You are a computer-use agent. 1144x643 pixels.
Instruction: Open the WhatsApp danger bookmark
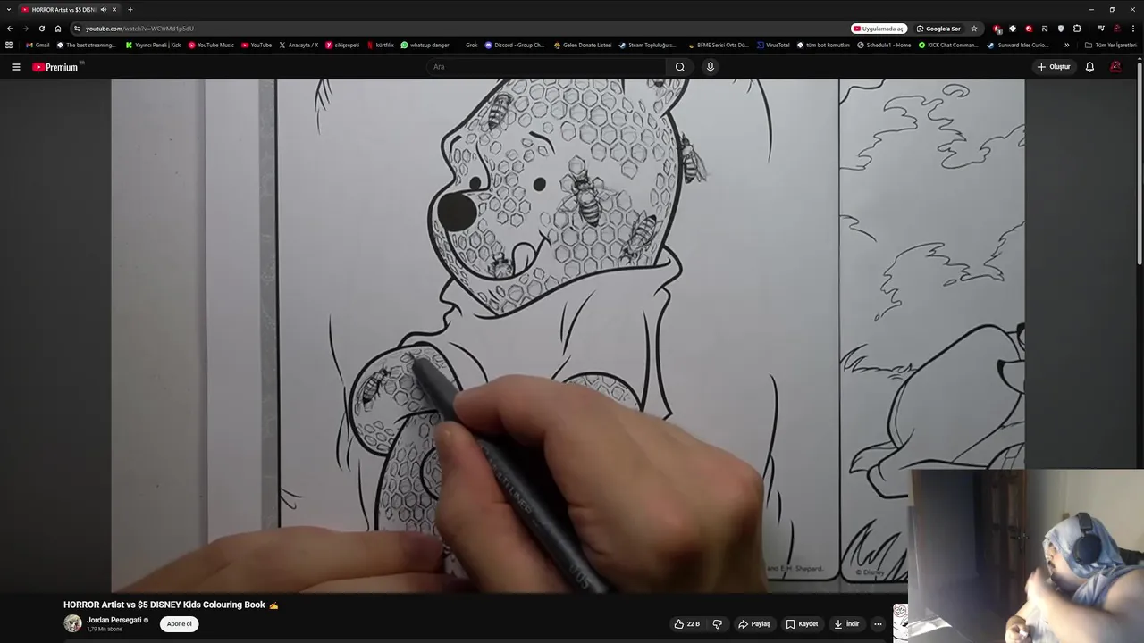point(425,45)
